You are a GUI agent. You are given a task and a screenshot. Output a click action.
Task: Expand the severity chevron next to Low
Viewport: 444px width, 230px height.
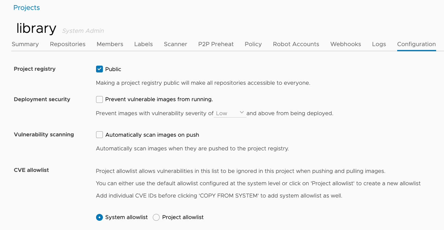(242, 112)
